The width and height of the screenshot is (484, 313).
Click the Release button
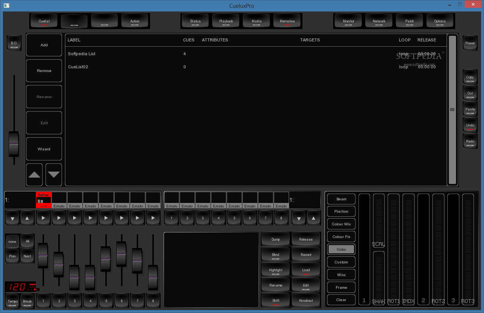[306, 240]
